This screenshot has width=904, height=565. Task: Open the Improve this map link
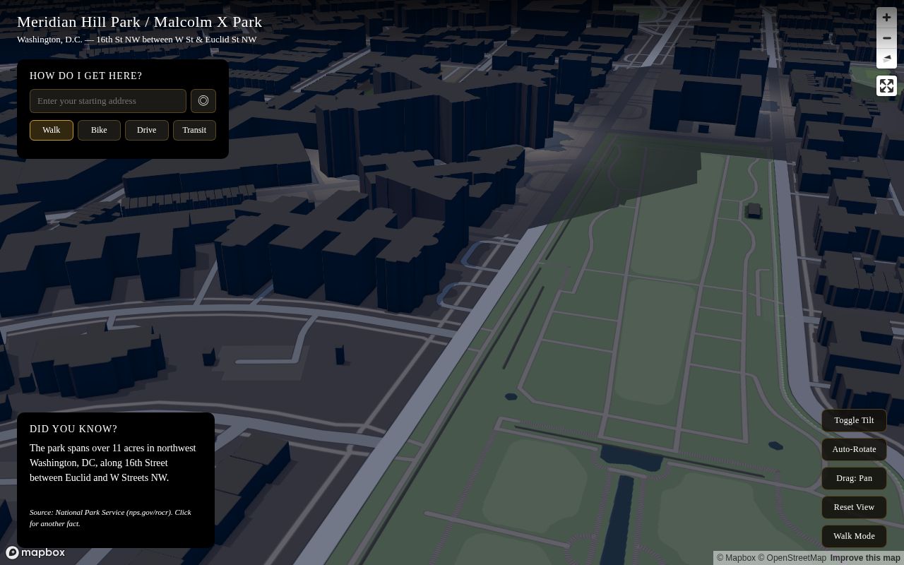(865, 558)
